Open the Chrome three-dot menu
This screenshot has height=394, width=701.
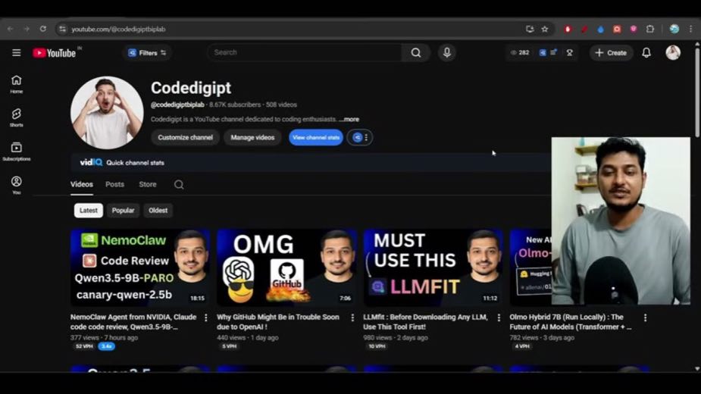pos(690,29)
